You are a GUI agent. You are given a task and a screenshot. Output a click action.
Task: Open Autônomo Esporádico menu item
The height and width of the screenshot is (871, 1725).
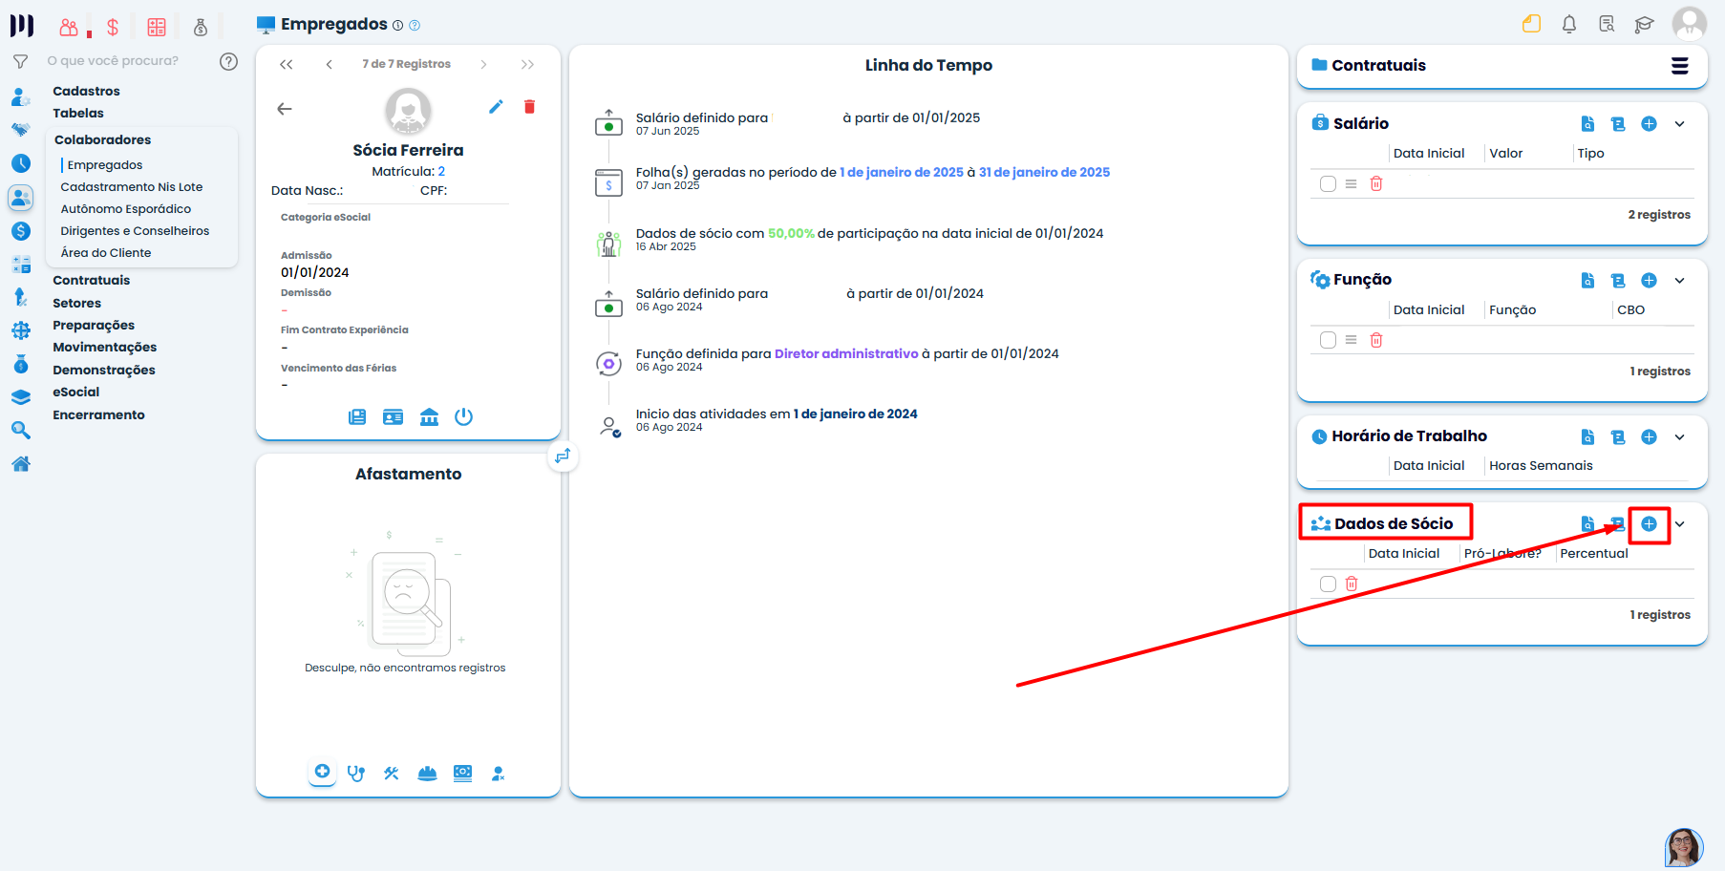point(126,209)
